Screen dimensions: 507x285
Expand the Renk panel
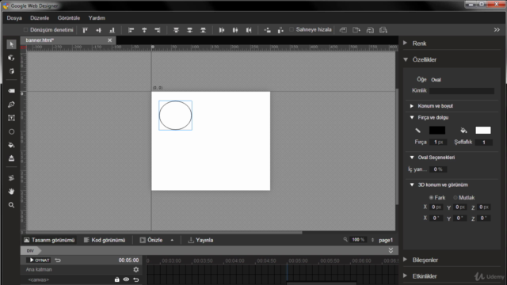tap(405, 43)
